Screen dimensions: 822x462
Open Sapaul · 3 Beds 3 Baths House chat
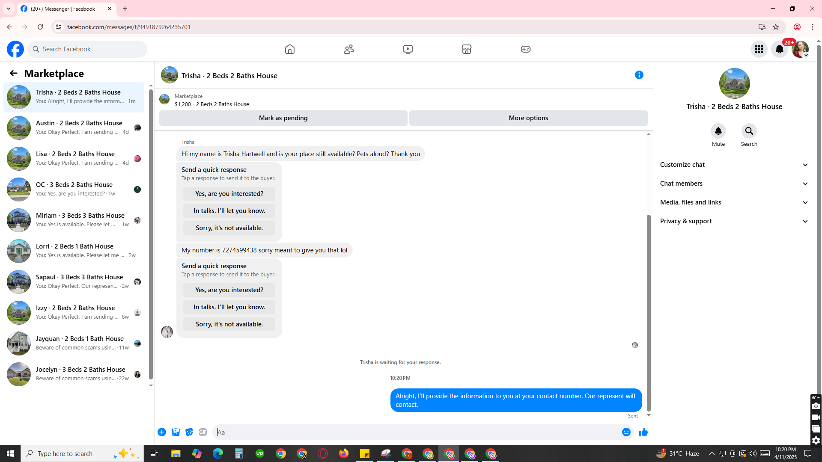point(74,282)
